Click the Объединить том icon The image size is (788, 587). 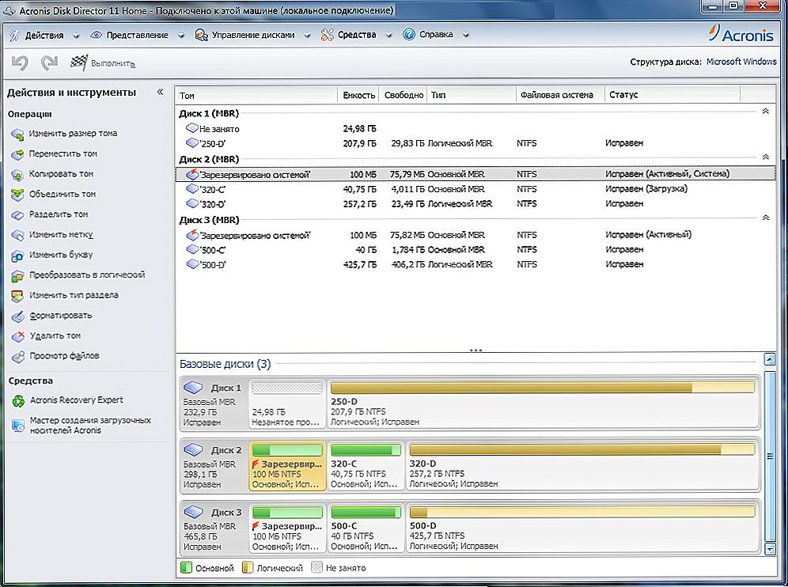pyautogui.click(x=17, y=195)
